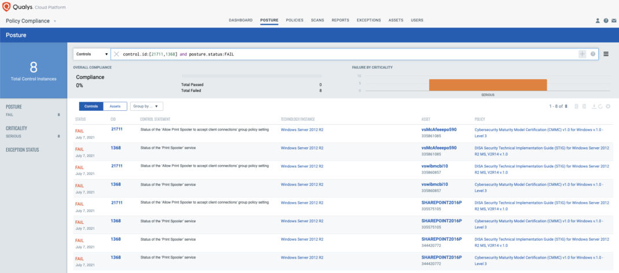Click the refresh icon above the table

coord(600,106)
